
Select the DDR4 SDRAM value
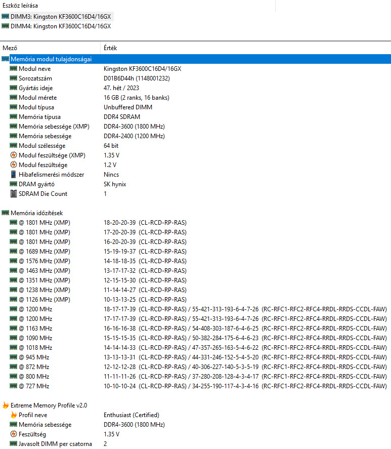pyautogui.click(x=122, y=117)
